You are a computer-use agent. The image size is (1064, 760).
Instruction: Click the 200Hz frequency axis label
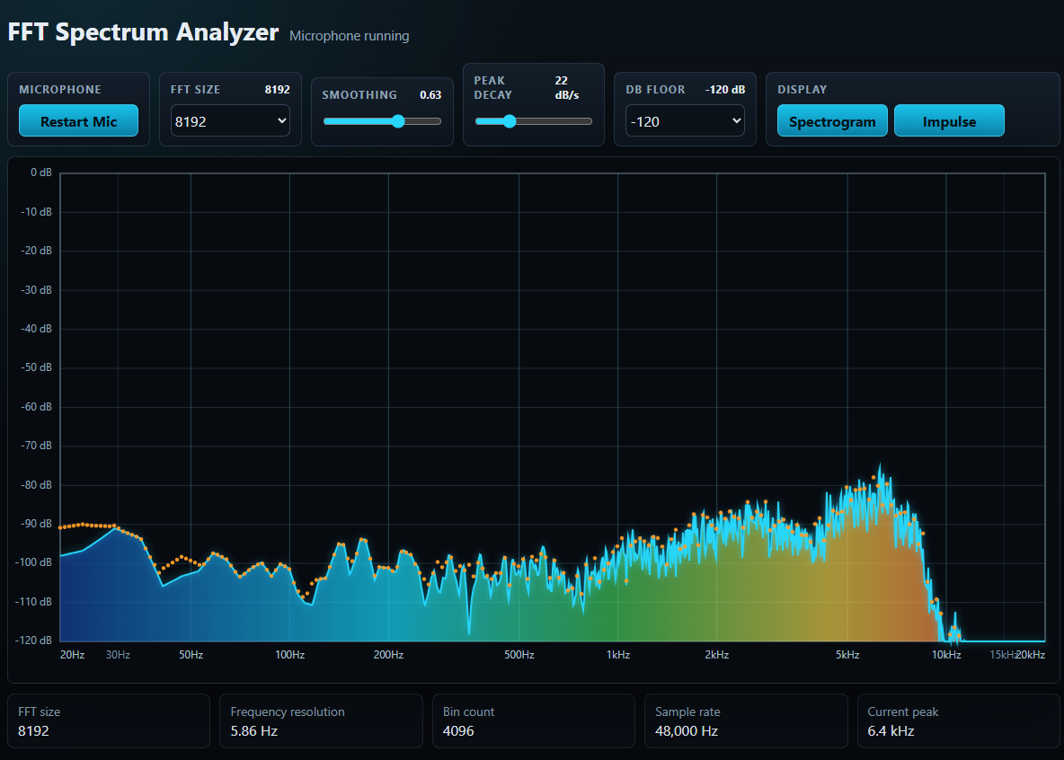(389, 655)
